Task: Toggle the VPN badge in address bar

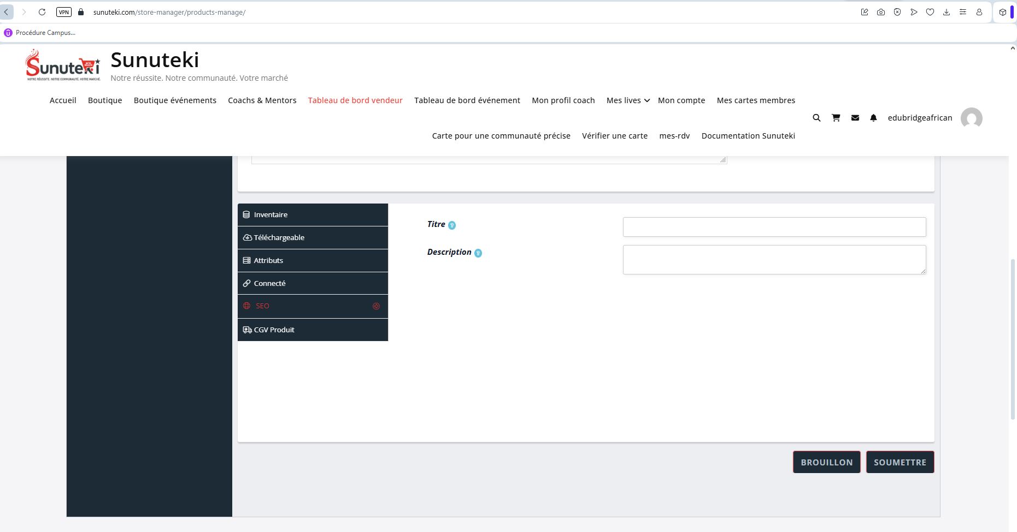Action: point(64,12)
